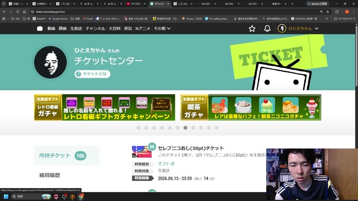
Task: Select the fourth carousel dot
Action: (162, 128)
